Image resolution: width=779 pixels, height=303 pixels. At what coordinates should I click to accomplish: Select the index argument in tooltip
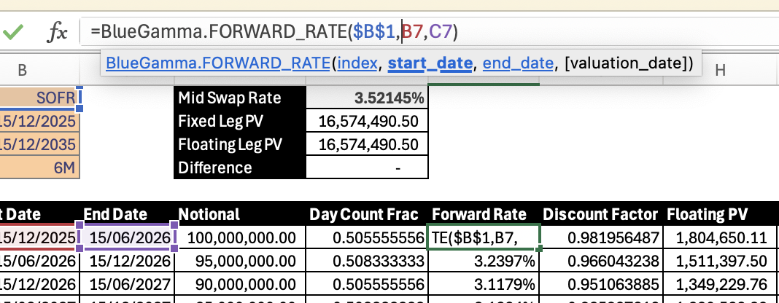tap(357, 63)
